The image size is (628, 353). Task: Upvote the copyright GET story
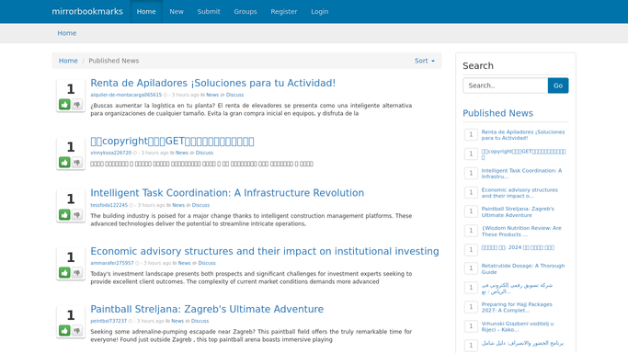(64, 162)
